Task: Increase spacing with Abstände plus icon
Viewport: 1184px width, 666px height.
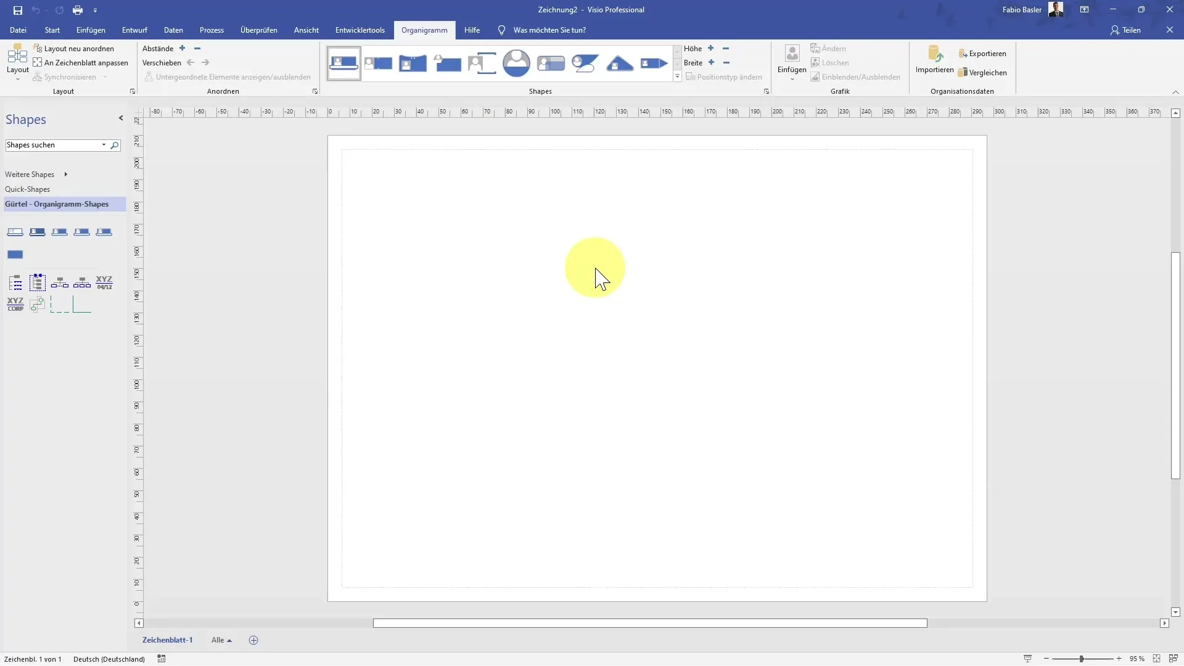Action: (182, 48)
